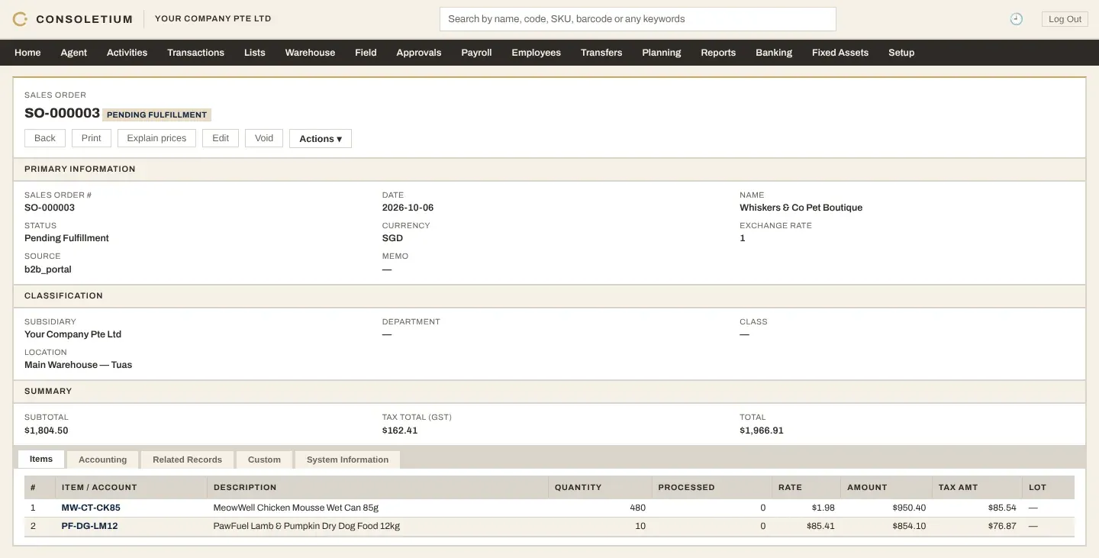This screenshot has height=558, width=1099.
Task: Switch to the Related Records tab
Action: pyautogui.click(x=187, y=460)
